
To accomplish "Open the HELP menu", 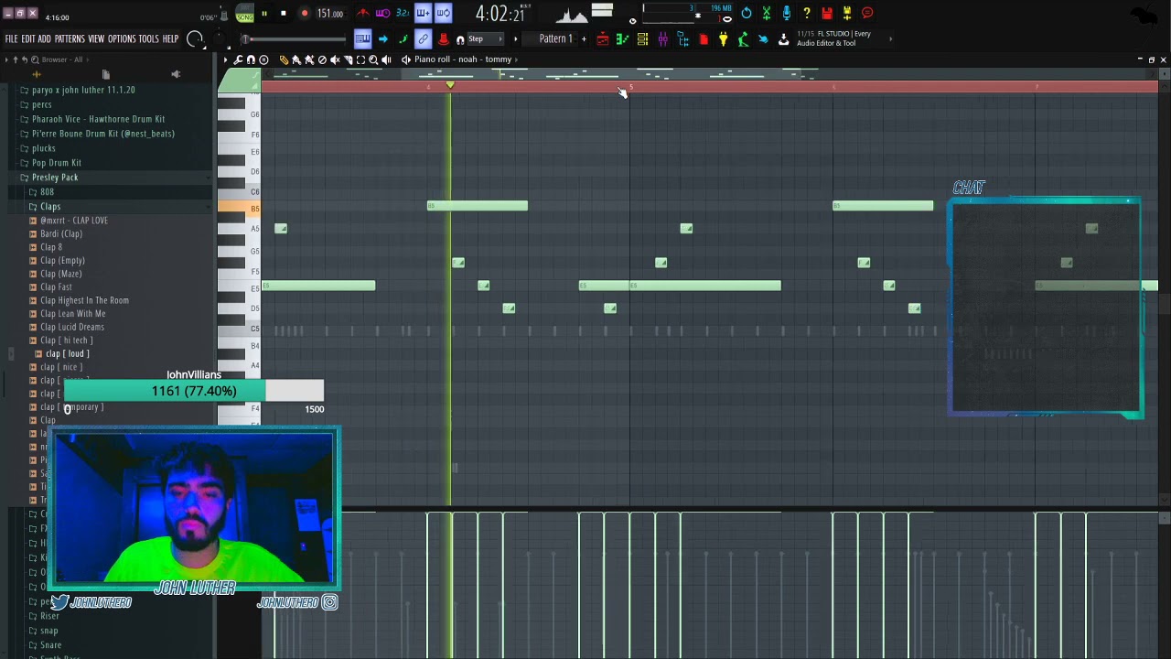I will (171, 39).
